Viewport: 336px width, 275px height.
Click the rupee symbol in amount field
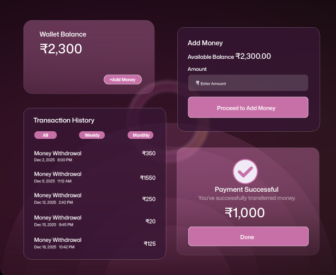coord(197,83)
